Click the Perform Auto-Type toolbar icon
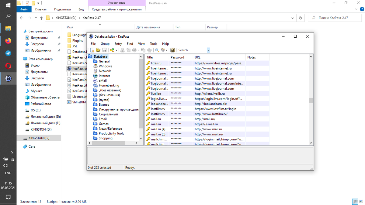365x205 pixels. point(149,50)
